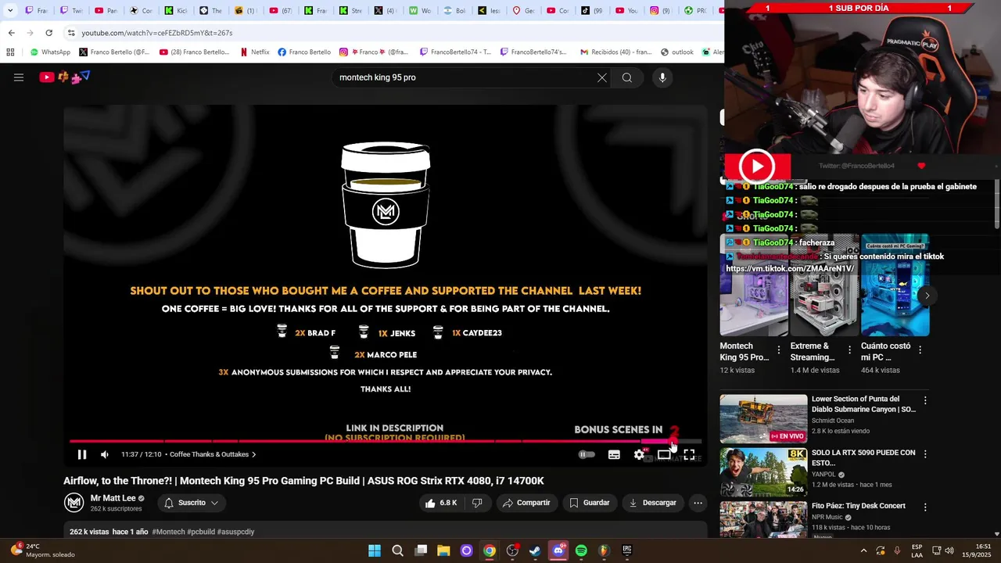The image size is (1001, 563).
Task: Show more shorts with the right arrow
Action: pos(927,296)
